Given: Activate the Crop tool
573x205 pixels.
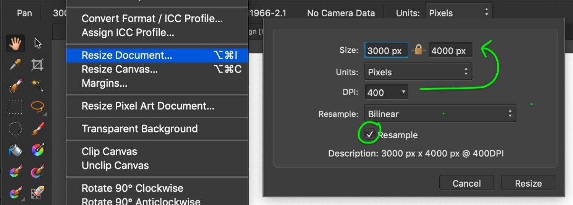Looking at the screenshot, I should click(x=37, y=65).
